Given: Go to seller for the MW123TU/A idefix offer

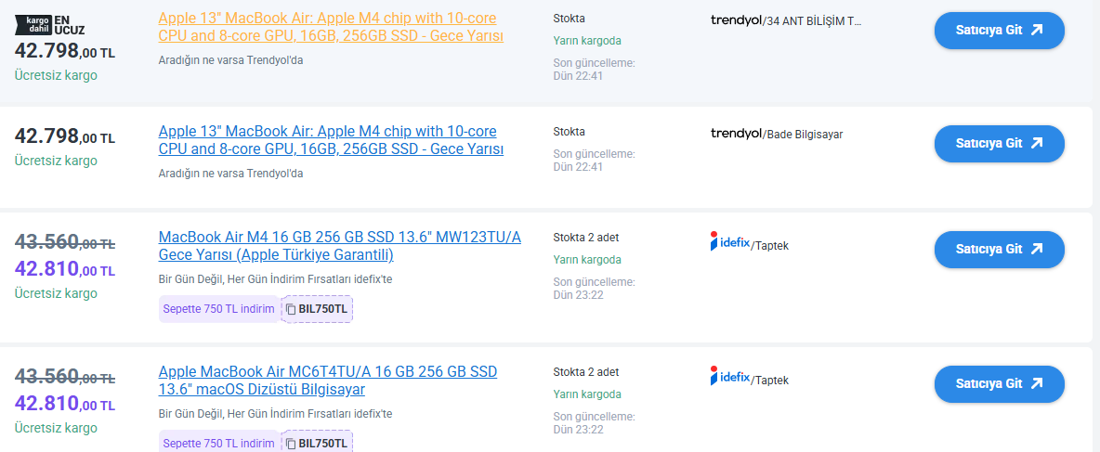Looking at the screenshot, I should click(999, 250).
